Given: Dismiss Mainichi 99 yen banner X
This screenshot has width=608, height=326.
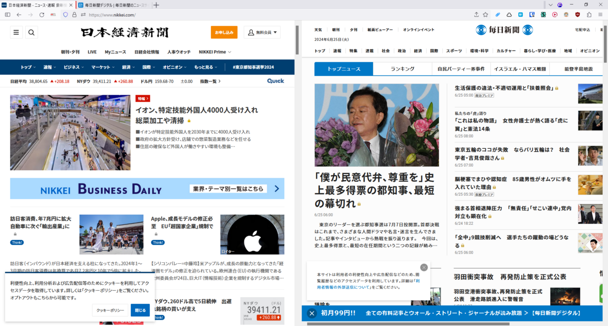Looking at the screenshot, I should [312, 313].
